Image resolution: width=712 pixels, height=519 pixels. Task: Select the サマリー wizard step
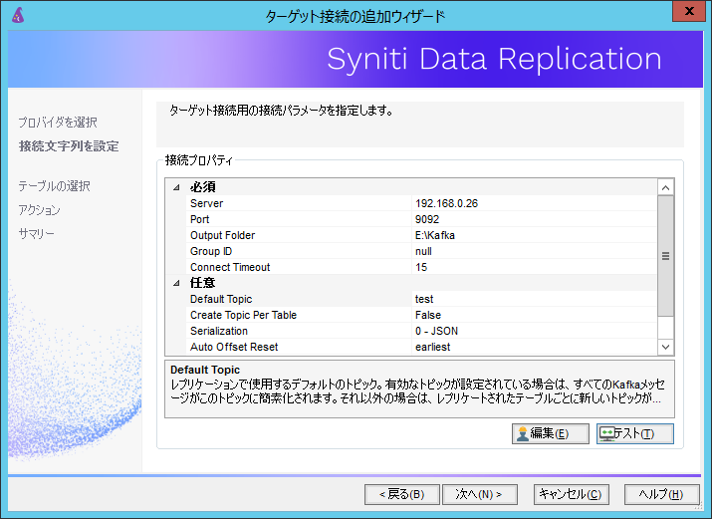(x=36, y=234)
